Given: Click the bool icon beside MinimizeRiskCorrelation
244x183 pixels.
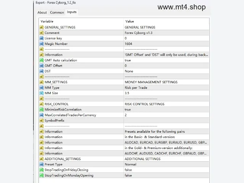Looking at the screenshot, I should click(x=42, y=109).
